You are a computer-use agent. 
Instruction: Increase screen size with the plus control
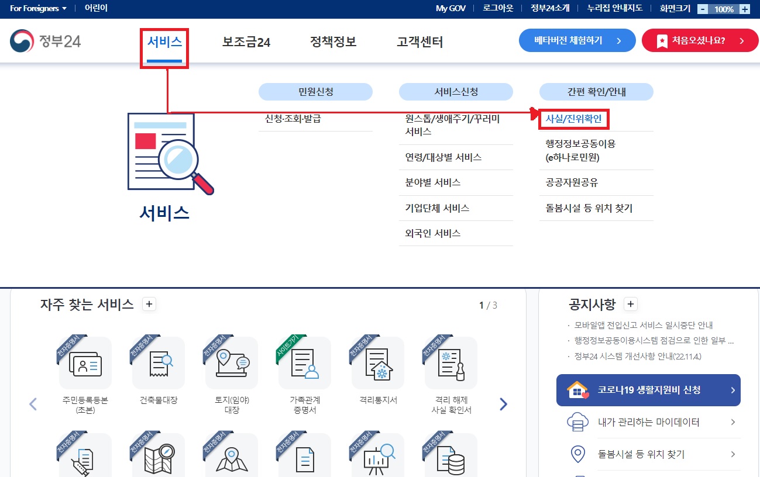click(x=743, y=9)
